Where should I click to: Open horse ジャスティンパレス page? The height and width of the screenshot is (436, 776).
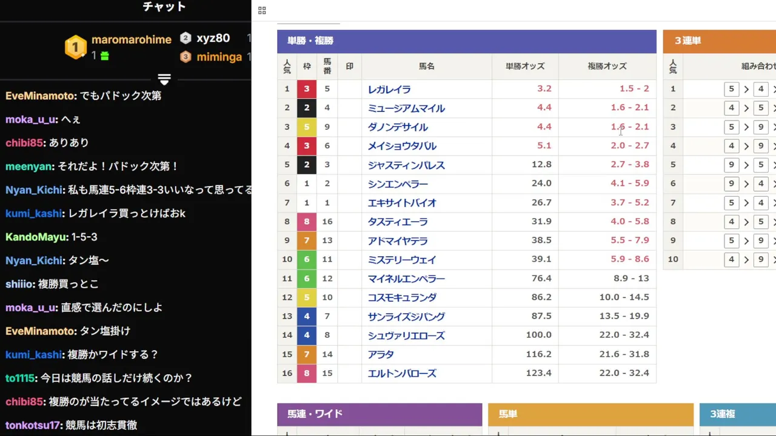pos(406,165)
